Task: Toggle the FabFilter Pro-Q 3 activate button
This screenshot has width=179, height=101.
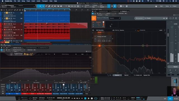Action: coord(1,50)
